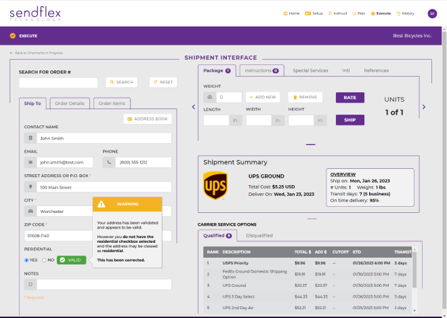Click the Execute checkmark icon in purple bar
The height and width of the screenshot is (318, 447).
pos(13,35)
